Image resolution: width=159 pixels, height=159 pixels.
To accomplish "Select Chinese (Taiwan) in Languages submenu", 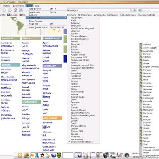I will click(83, 36).
